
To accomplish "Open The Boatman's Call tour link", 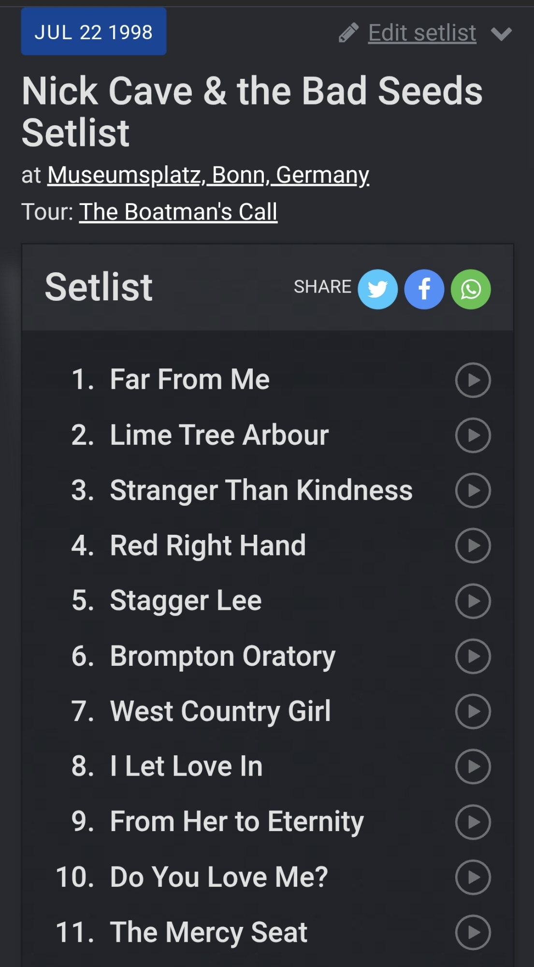I will tap(178, 212).
